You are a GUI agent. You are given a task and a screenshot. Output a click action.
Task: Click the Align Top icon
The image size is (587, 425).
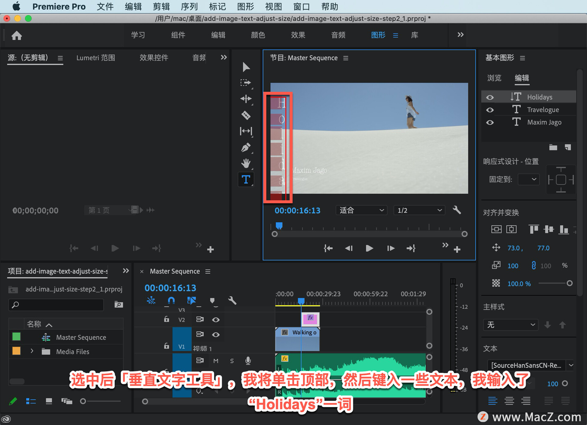click(533, 229)
